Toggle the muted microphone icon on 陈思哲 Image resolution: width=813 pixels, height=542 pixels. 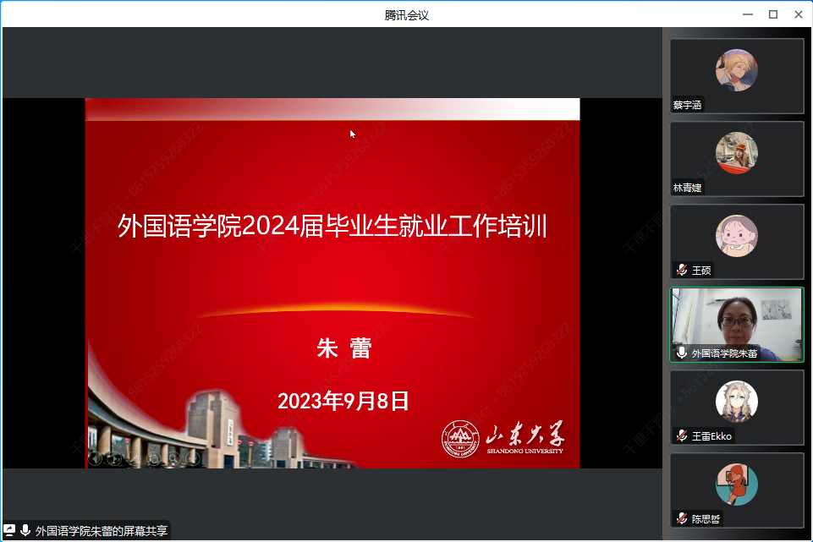[682, 518]
